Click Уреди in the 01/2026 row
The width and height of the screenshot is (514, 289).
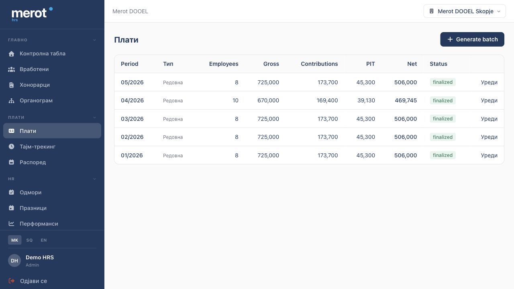(489, 155)
